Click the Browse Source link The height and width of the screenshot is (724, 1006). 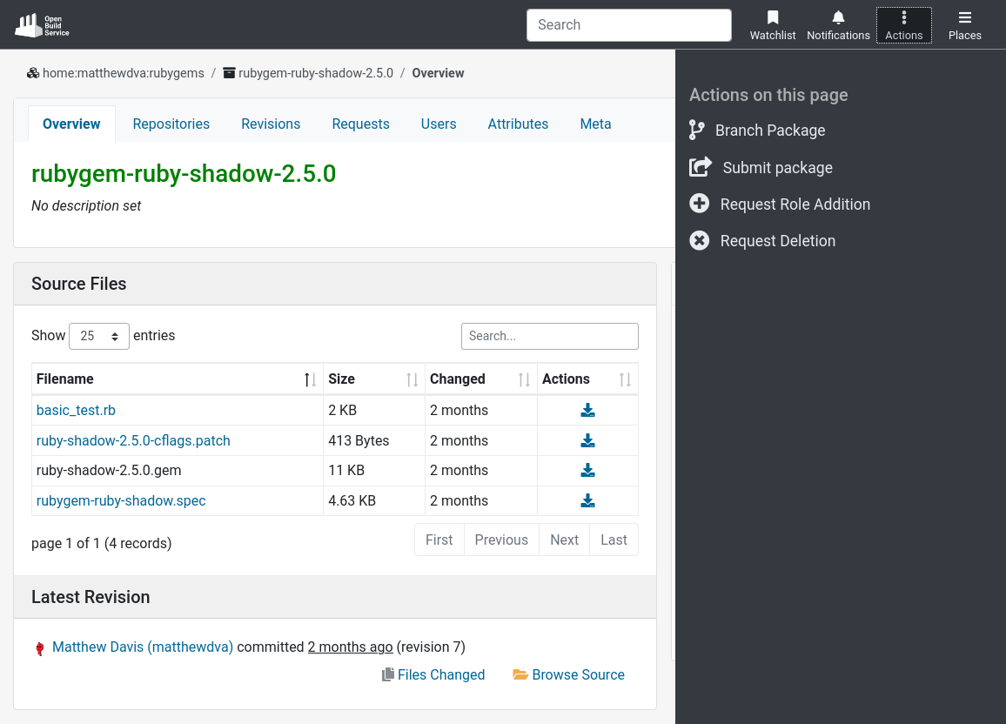(578, 675)
